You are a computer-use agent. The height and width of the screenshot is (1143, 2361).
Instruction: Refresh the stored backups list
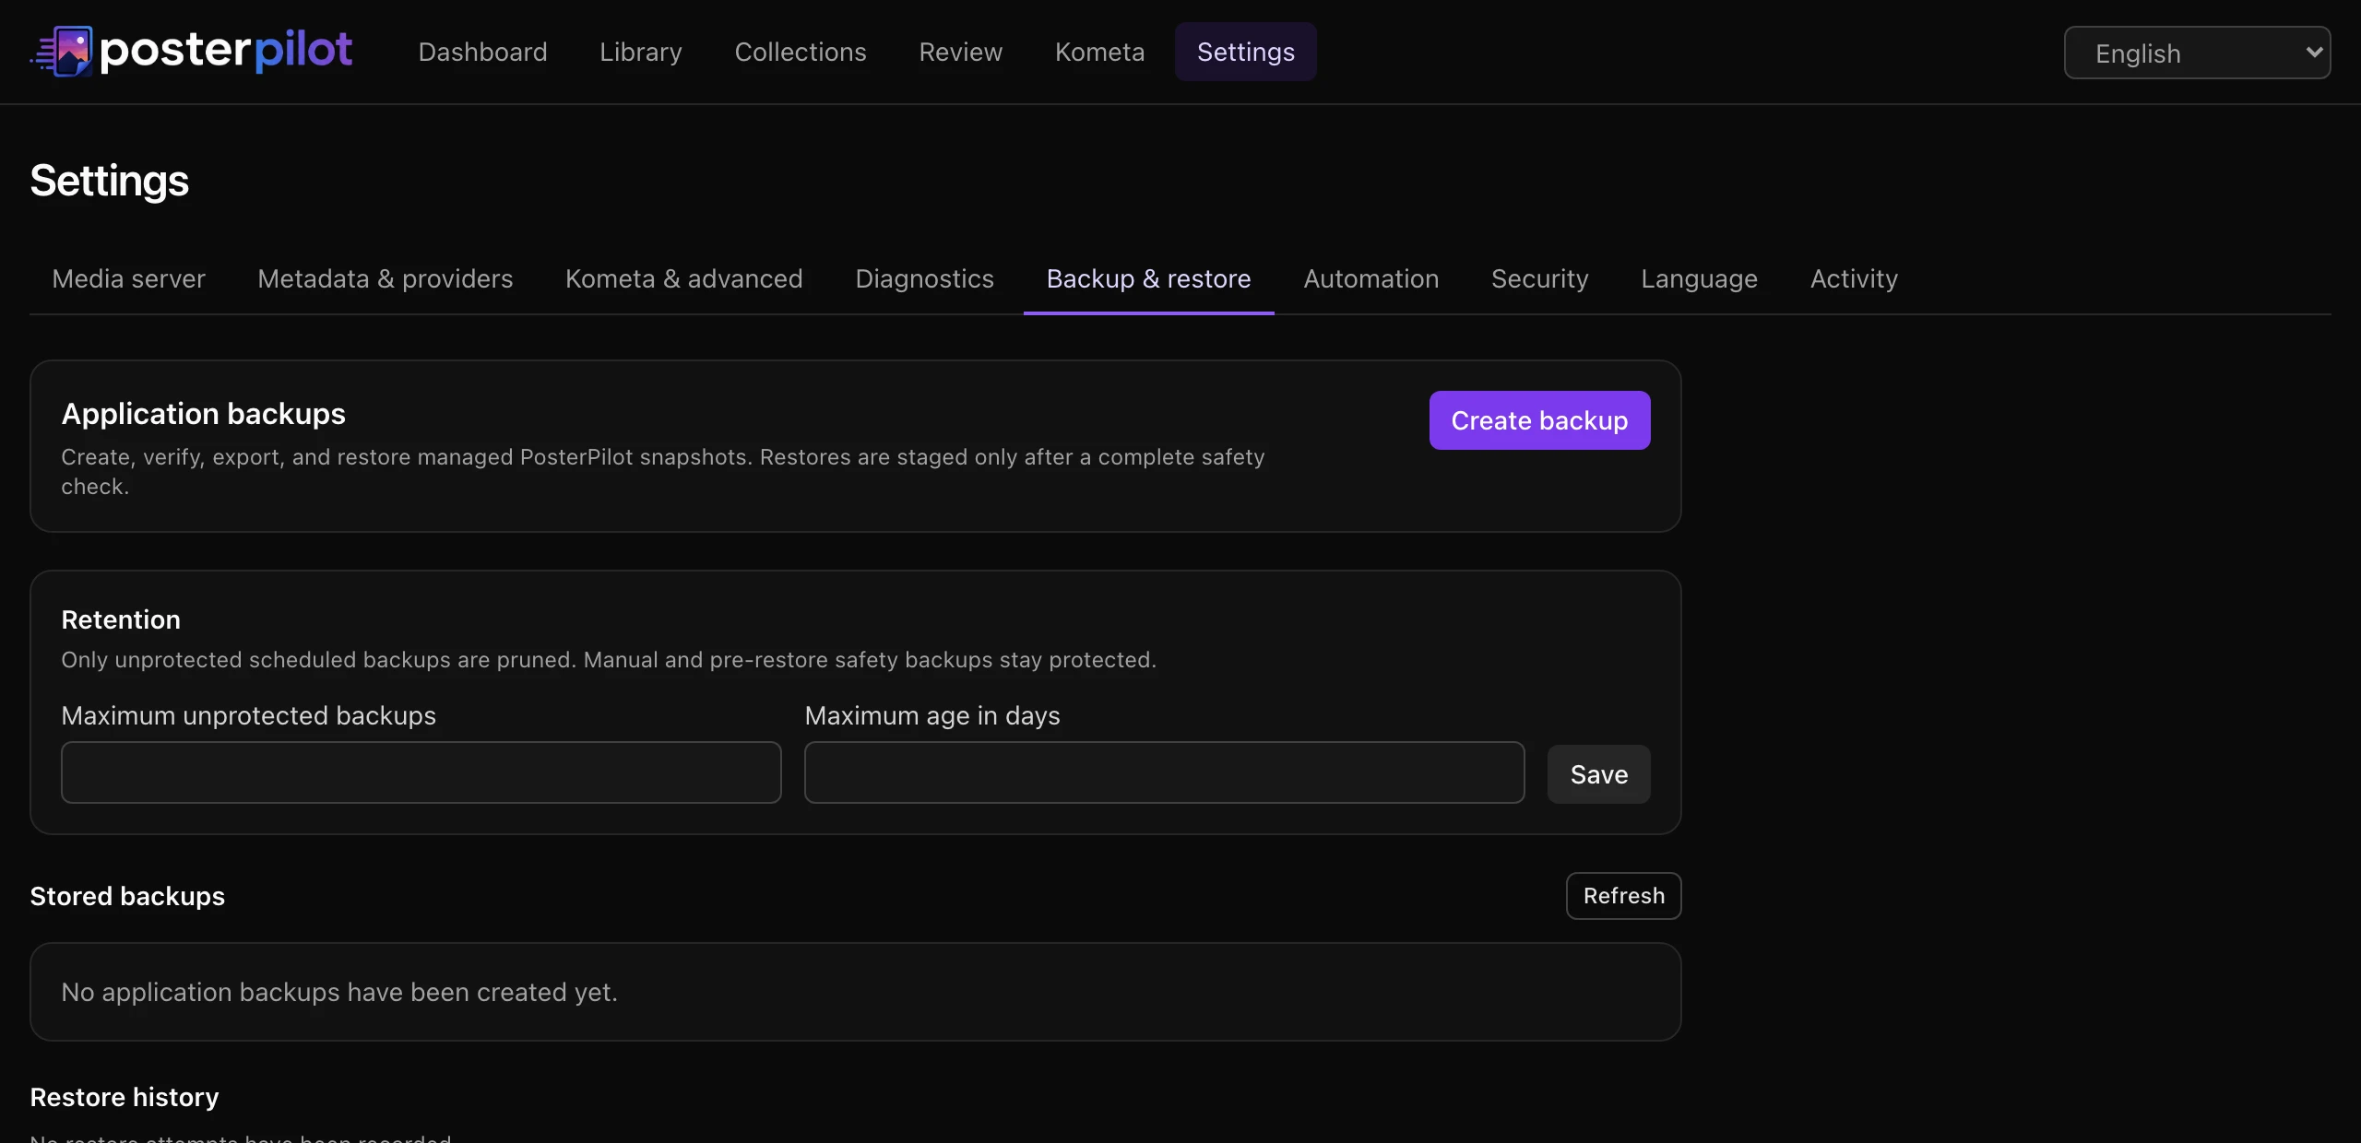1623,896
